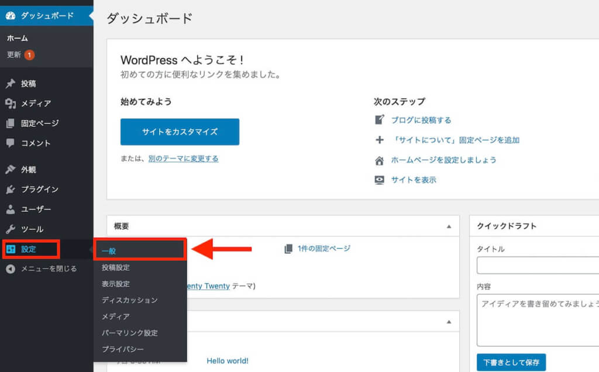Click the house icon beside ホームページを設定しましょう
This screenshot has width=599, height=372.
379,160
